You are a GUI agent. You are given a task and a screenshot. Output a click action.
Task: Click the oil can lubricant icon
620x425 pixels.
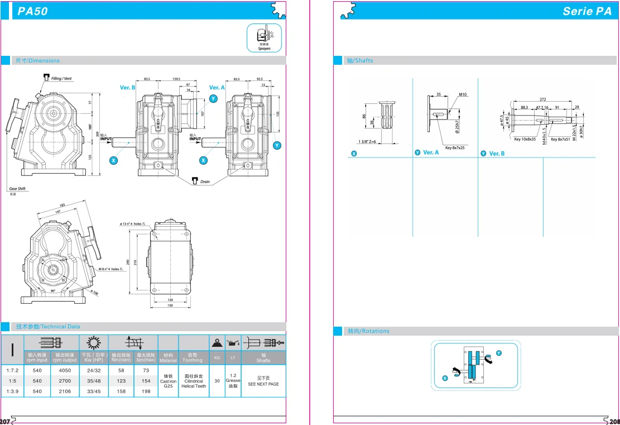[x=233, y=342]
